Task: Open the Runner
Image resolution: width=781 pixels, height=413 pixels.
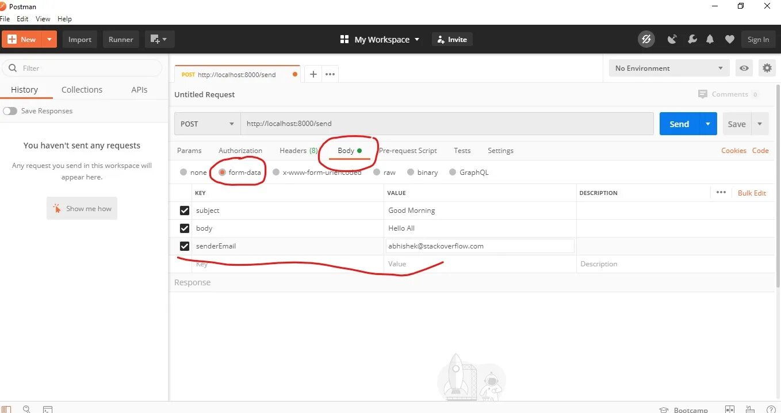Action: (121, 39)
